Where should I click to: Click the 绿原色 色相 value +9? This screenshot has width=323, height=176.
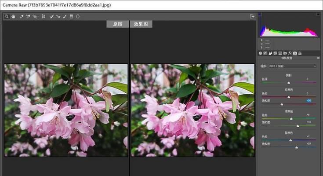tap(308, 115)
